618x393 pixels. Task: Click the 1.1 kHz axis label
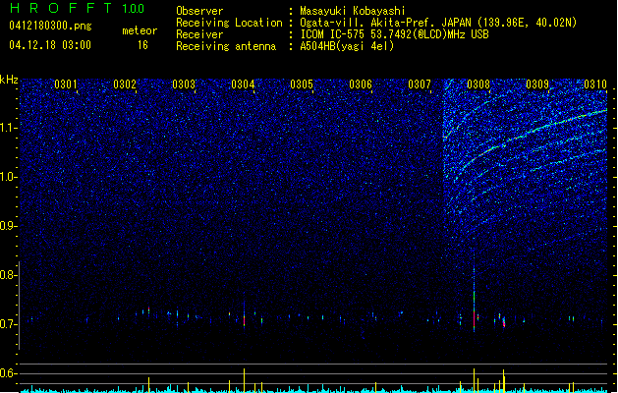(8, 128)
